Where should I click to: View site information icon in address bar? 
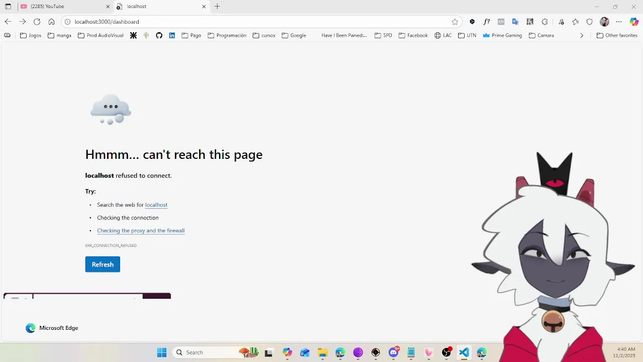67,22
